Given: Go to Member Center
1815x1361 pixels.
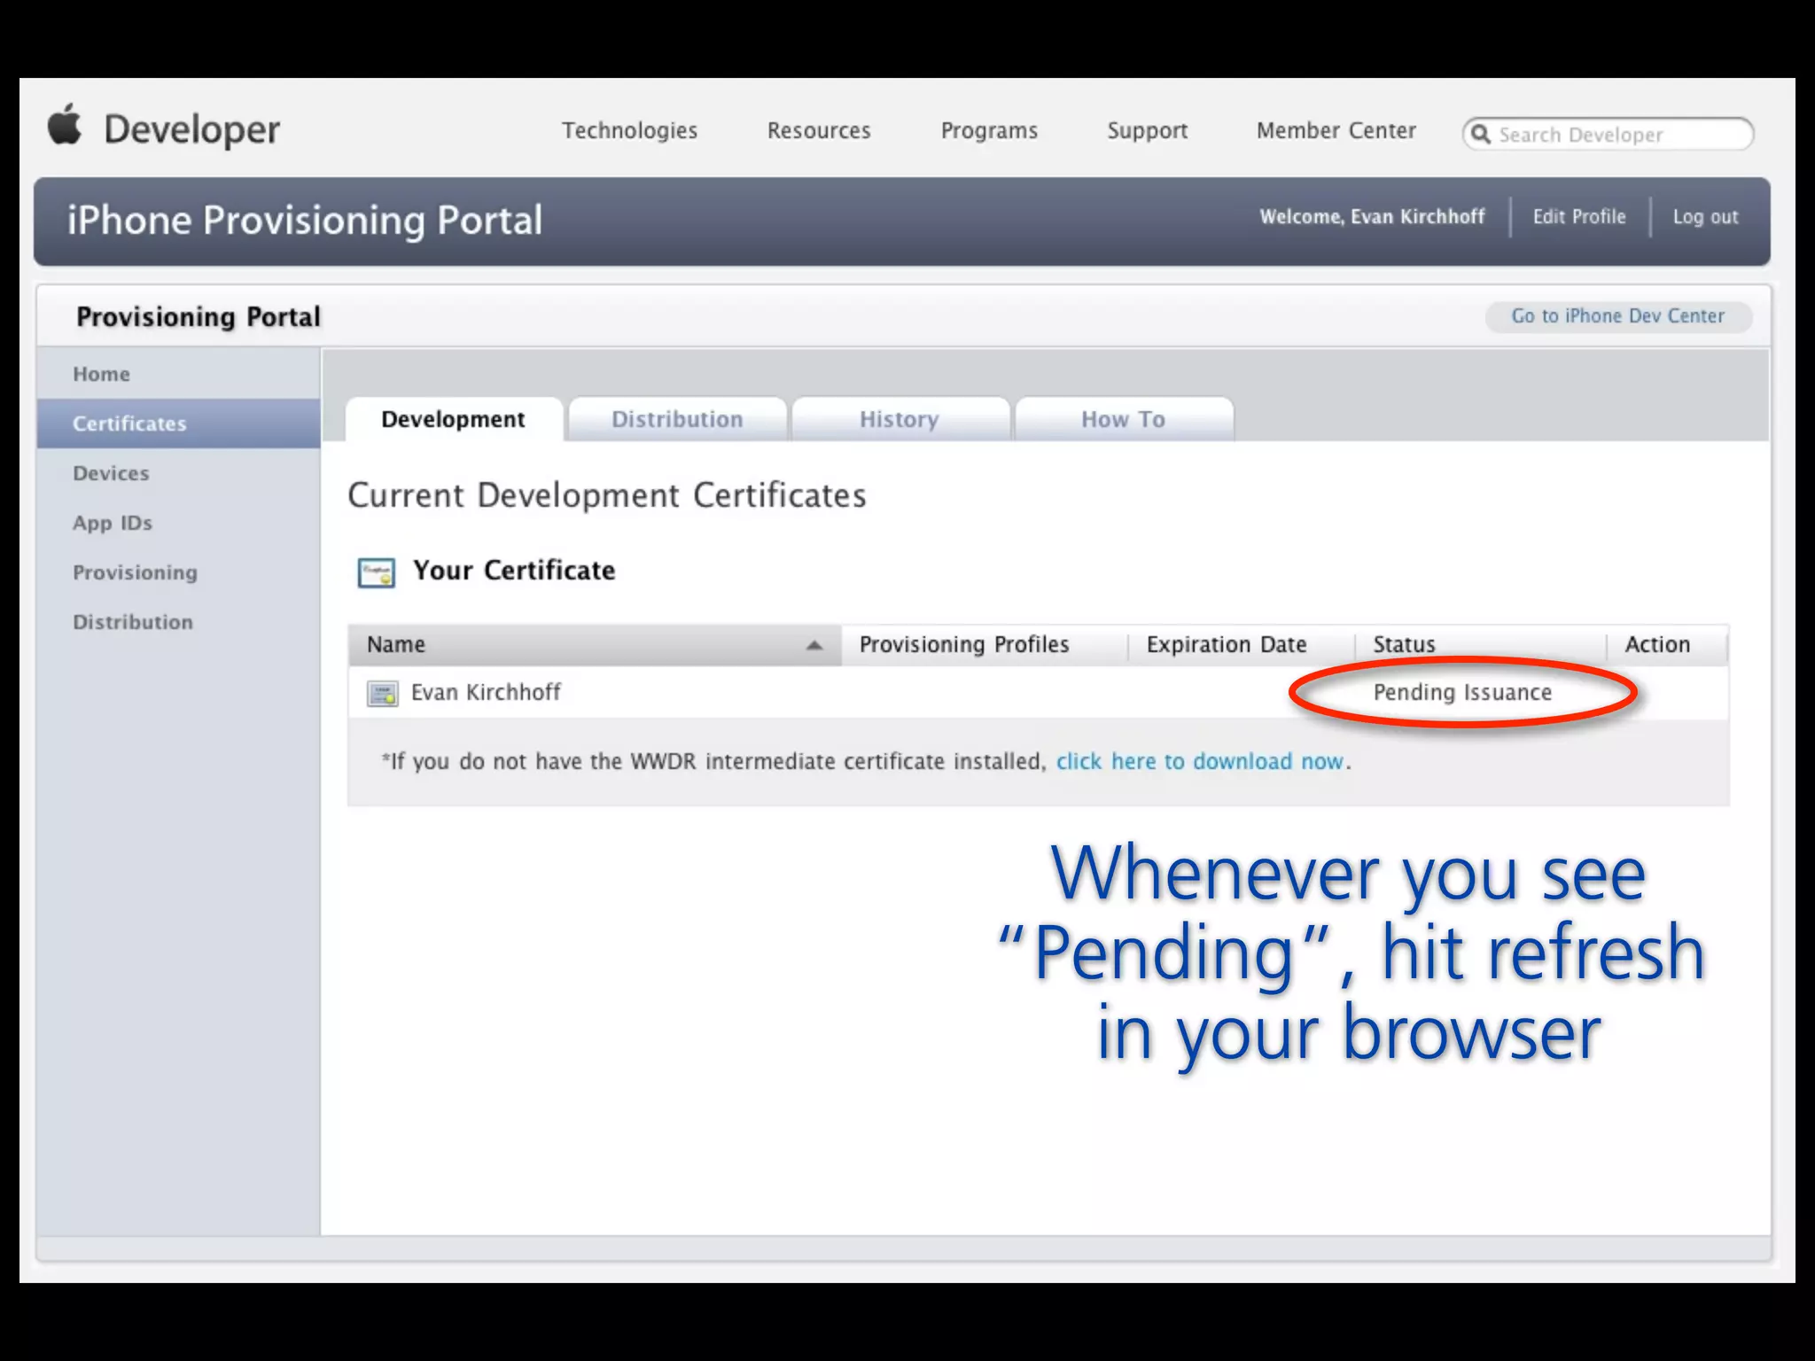Looking at the screenshot, I should click(x=1336, y=130).
